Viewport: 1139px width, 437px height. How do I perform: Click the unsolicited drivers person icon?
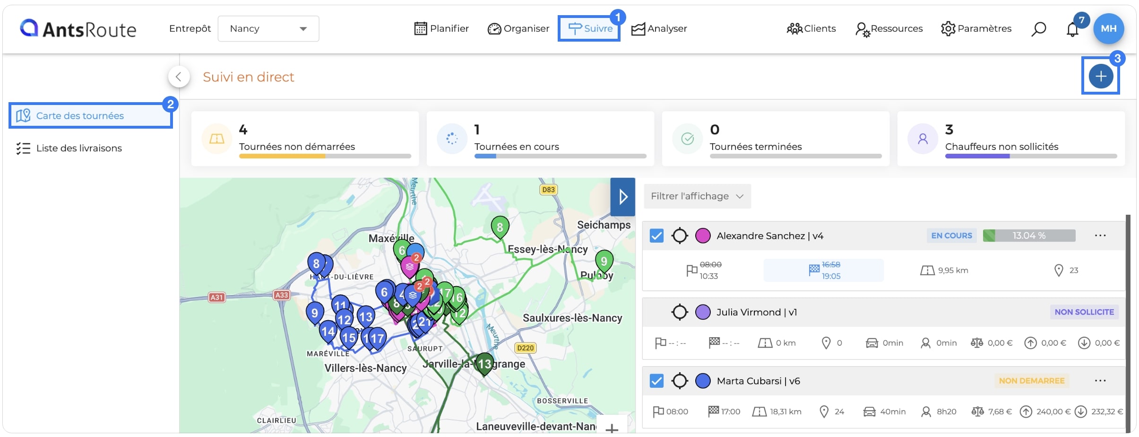pyautogui.click(x=923, y=139)
